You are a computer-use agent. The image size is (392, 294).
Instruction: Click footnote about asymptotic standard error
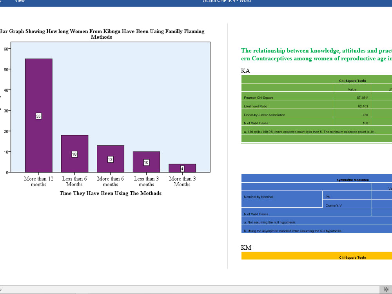(293, 231)
